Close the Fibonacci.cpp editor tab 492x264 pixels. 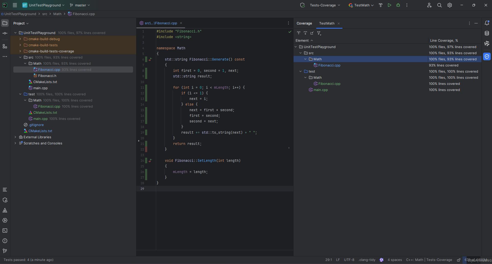pos(181,23)
